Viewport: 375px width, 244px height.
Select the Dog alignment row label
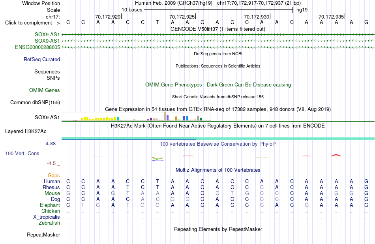(x=55, y=199)
